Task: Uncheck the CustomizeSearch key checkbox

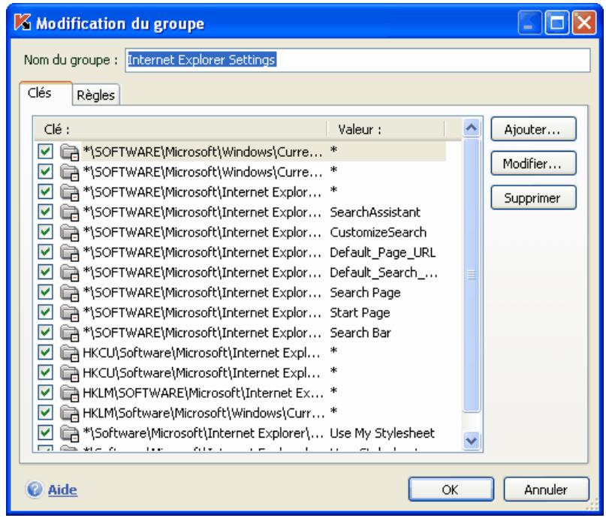Action: [45, 231]
